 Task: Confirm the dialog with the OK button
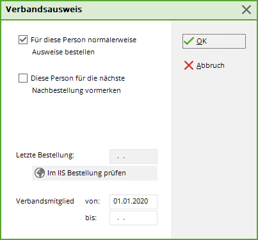pyautogui.click(x=214, y=41)
